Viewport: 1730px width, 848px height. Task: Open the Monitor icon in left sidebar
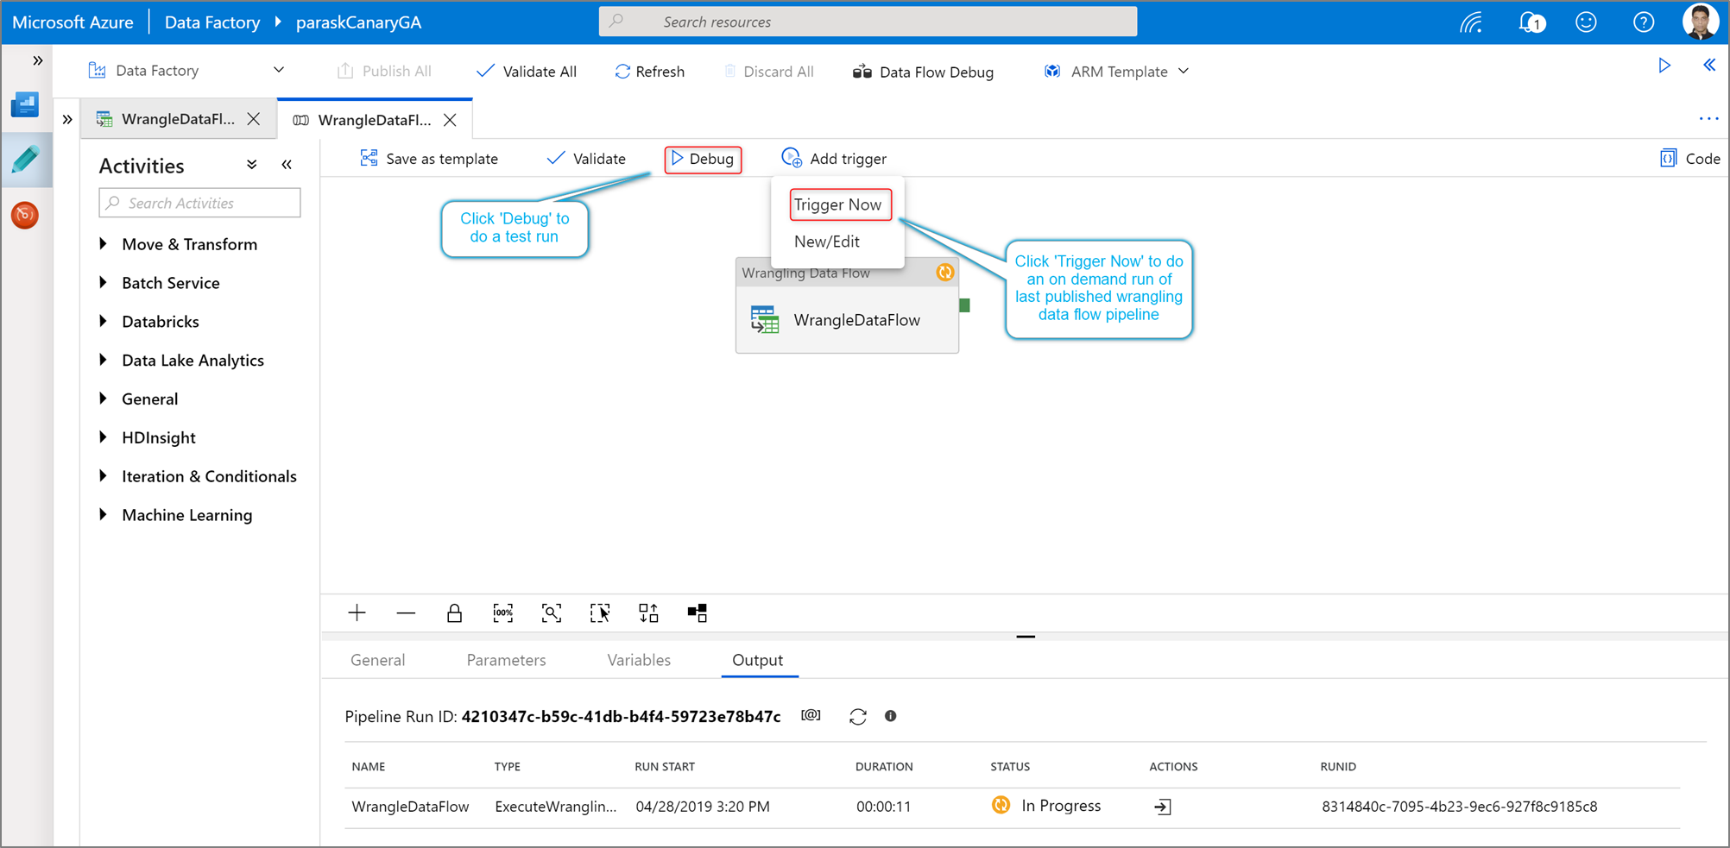click(25, 215)
